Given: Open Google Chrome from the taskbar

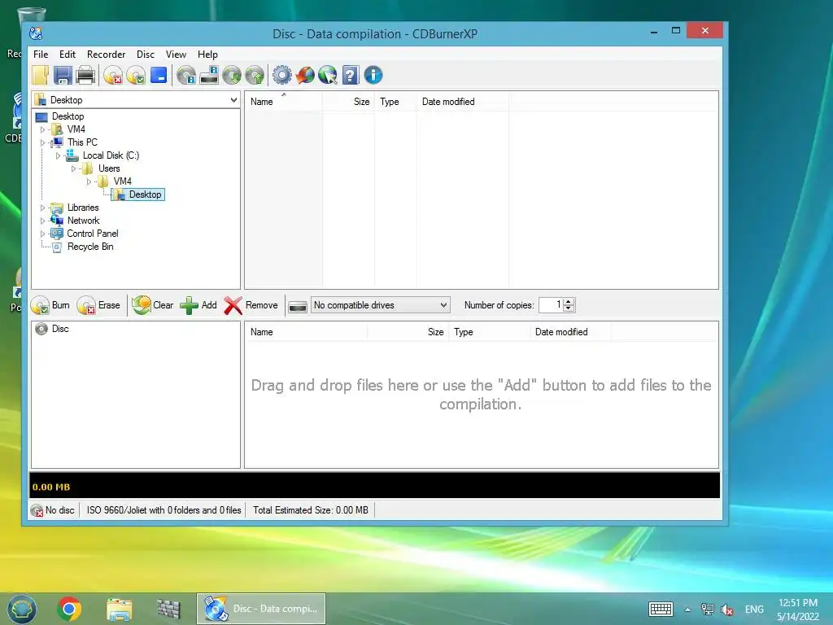Looking at the screenshot, I should [69, 609].
